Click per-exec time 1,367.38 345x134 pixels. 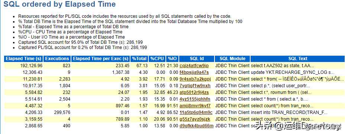(x=120, y=72)
